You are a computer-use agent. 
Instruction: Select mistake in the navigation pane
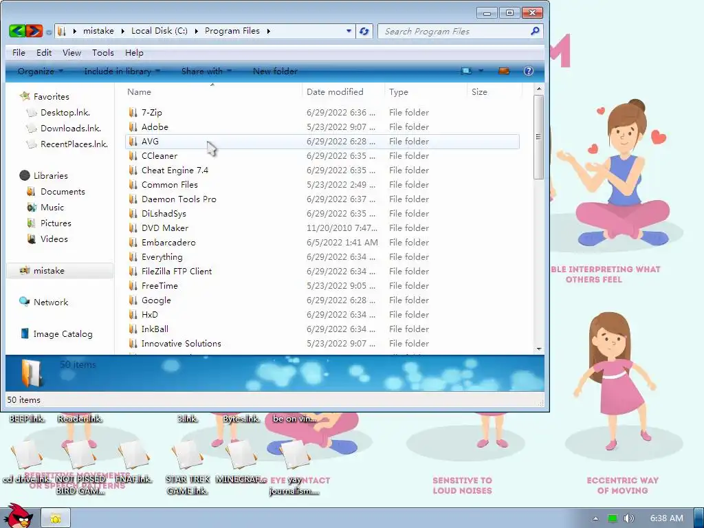pos(60,270)
